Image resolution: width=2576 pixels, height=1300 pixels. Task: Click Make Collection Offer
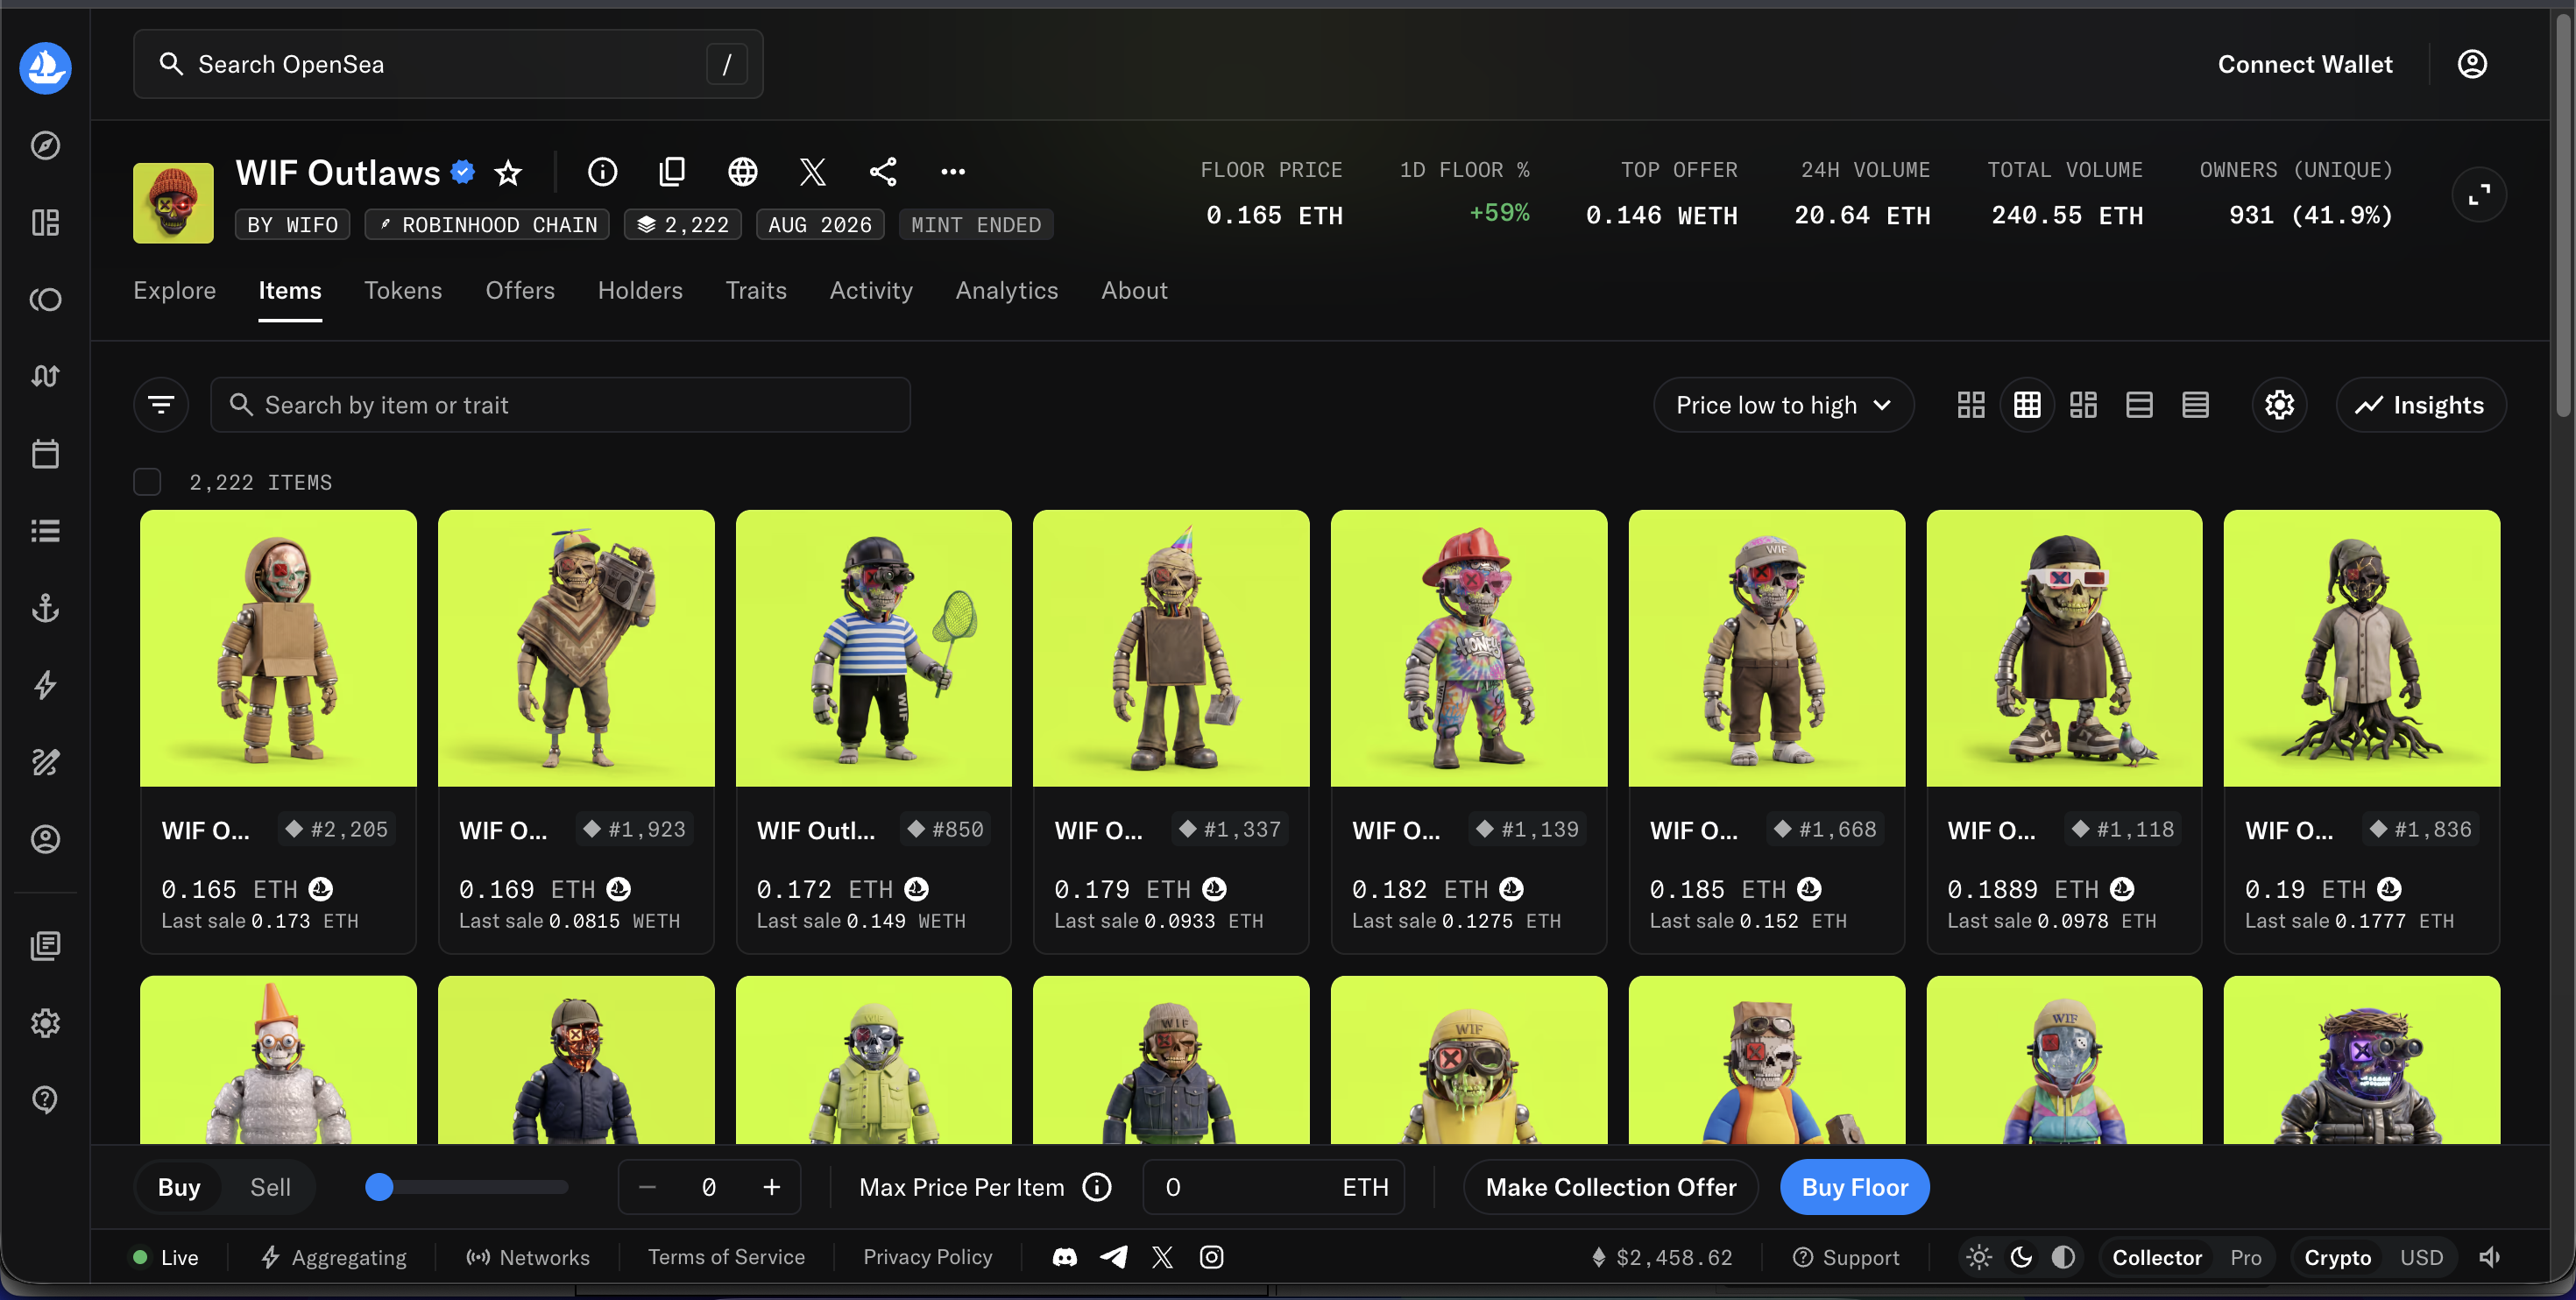click(1610, 1187)
